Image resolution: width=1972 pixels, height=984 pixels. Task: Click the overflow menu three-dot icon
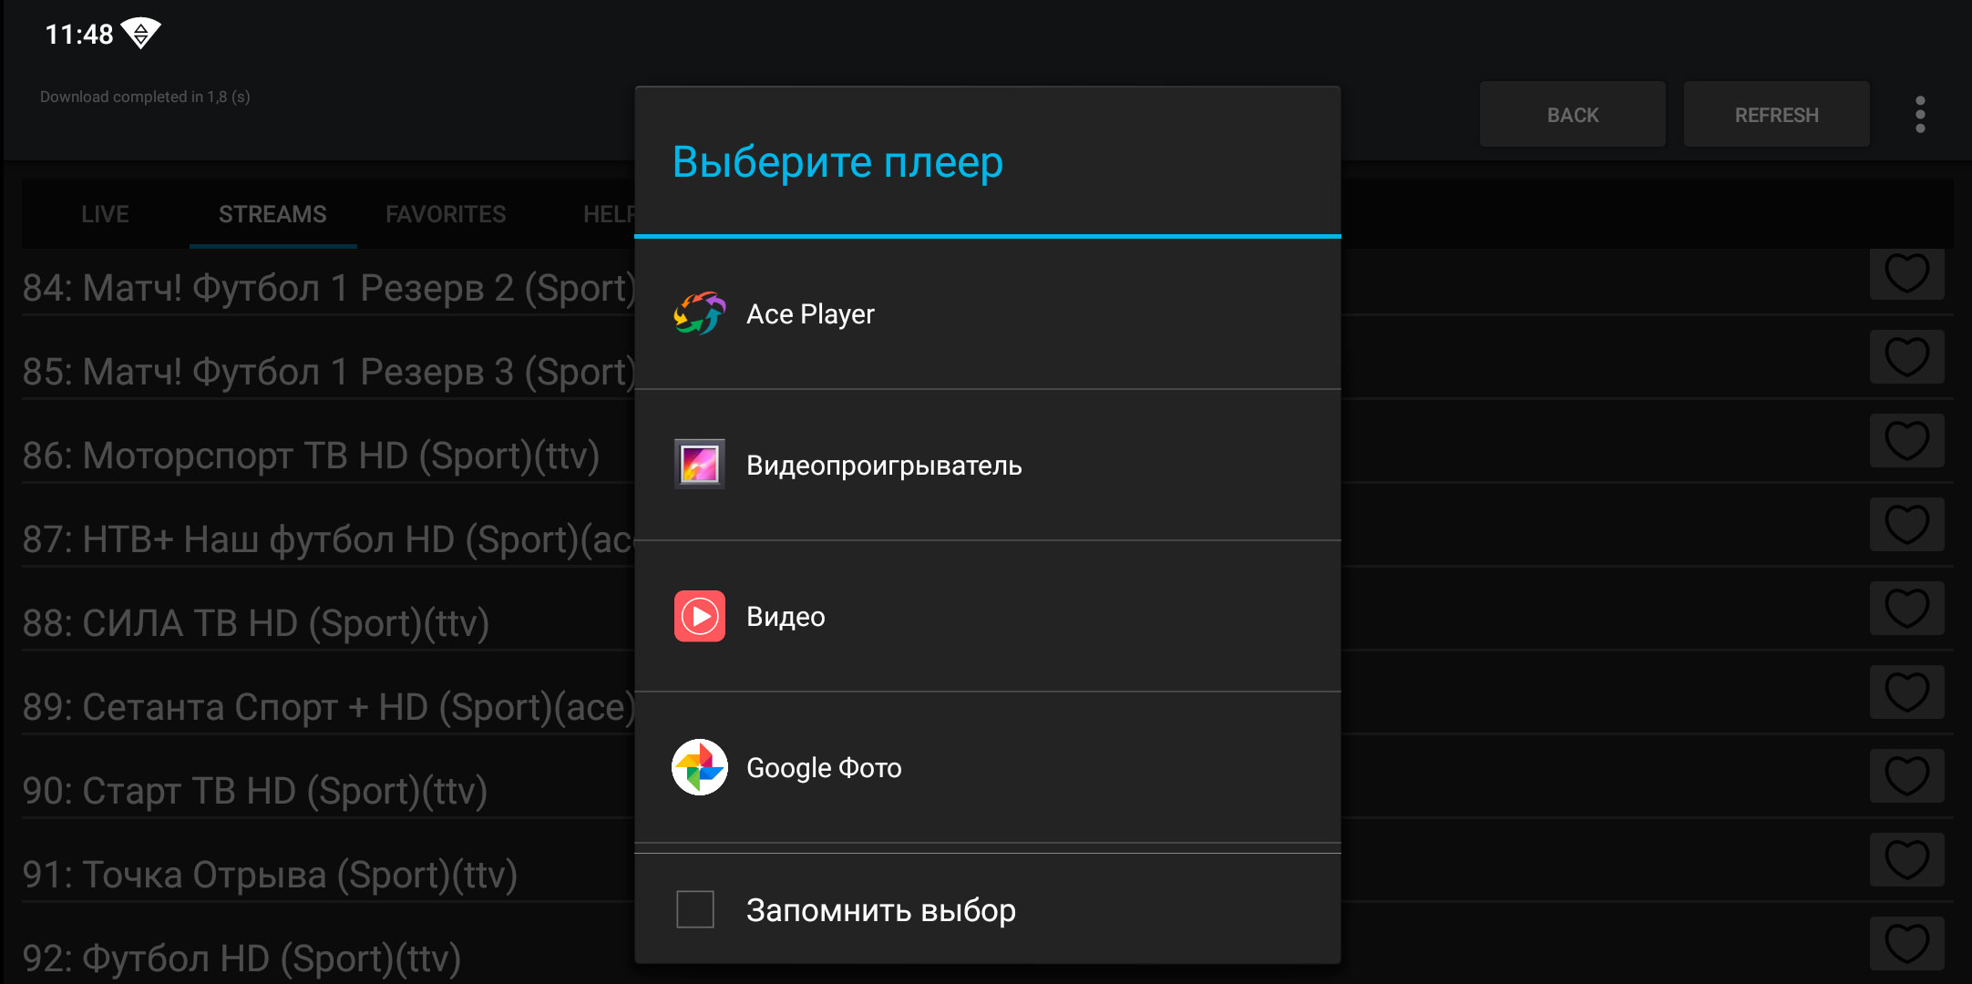[1920, 115]
